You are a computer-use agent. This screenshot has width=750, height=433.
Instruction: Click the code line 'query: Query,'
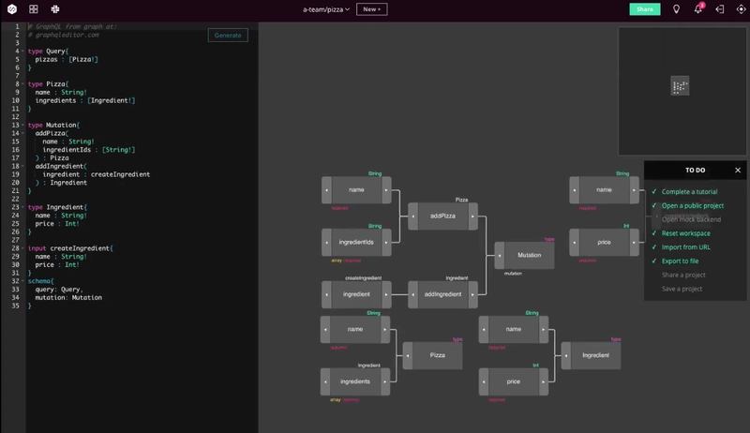59,290
